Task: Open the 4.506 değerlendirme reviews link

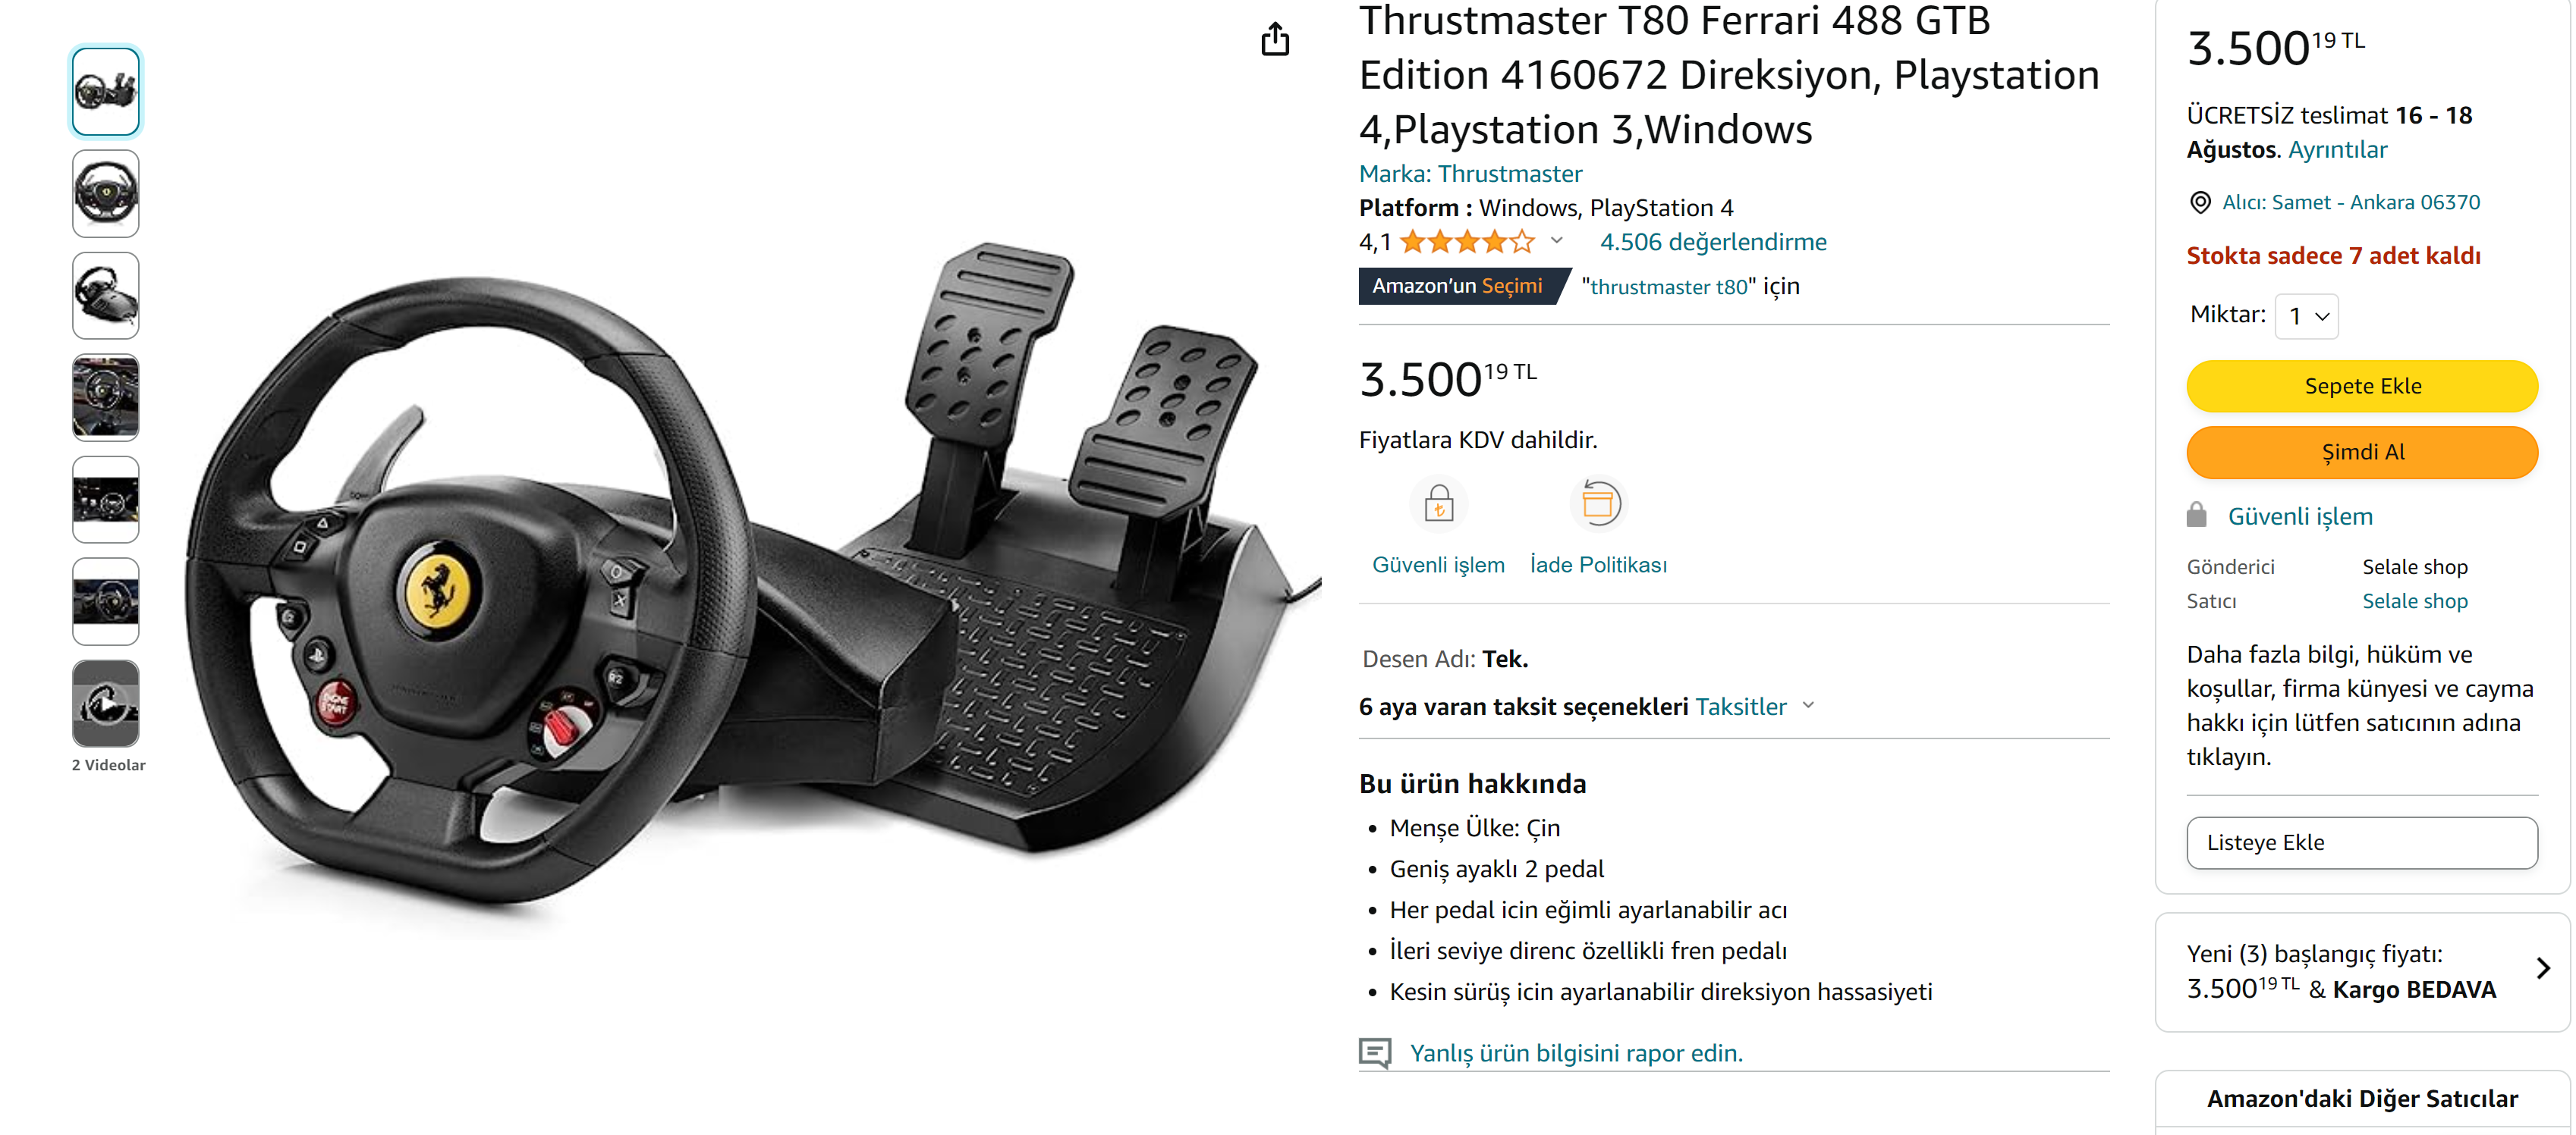Action: tap(1713, 242)
